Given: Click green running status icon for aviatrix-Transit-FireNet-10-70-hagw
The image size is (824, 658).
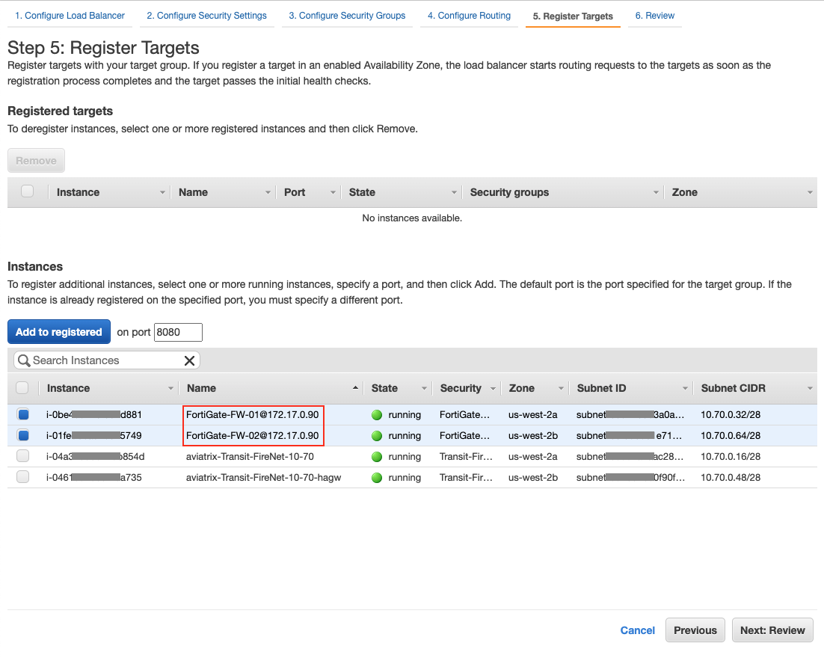Looking at the screenshot, I should (x=377, y=477).
